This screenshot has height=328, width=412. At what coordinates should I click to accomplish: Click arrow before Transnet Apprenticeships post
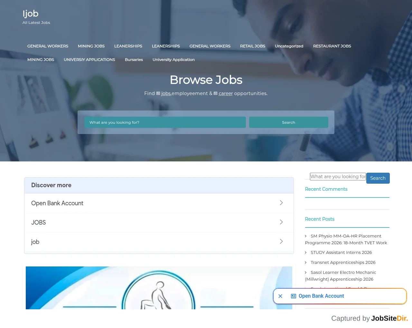point(306,263)
